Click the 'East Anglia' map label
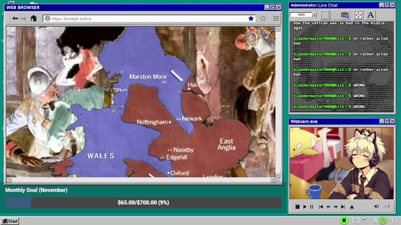Viewport: 401px width, 225px height. pos(227,144)
